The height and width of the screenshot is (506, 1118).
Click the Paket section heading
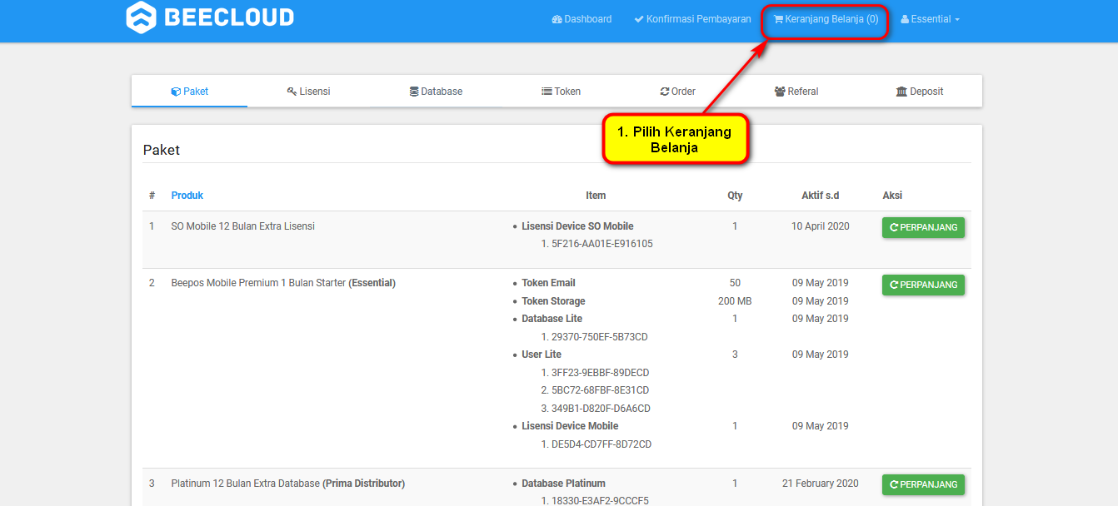[x=162, y=150]
